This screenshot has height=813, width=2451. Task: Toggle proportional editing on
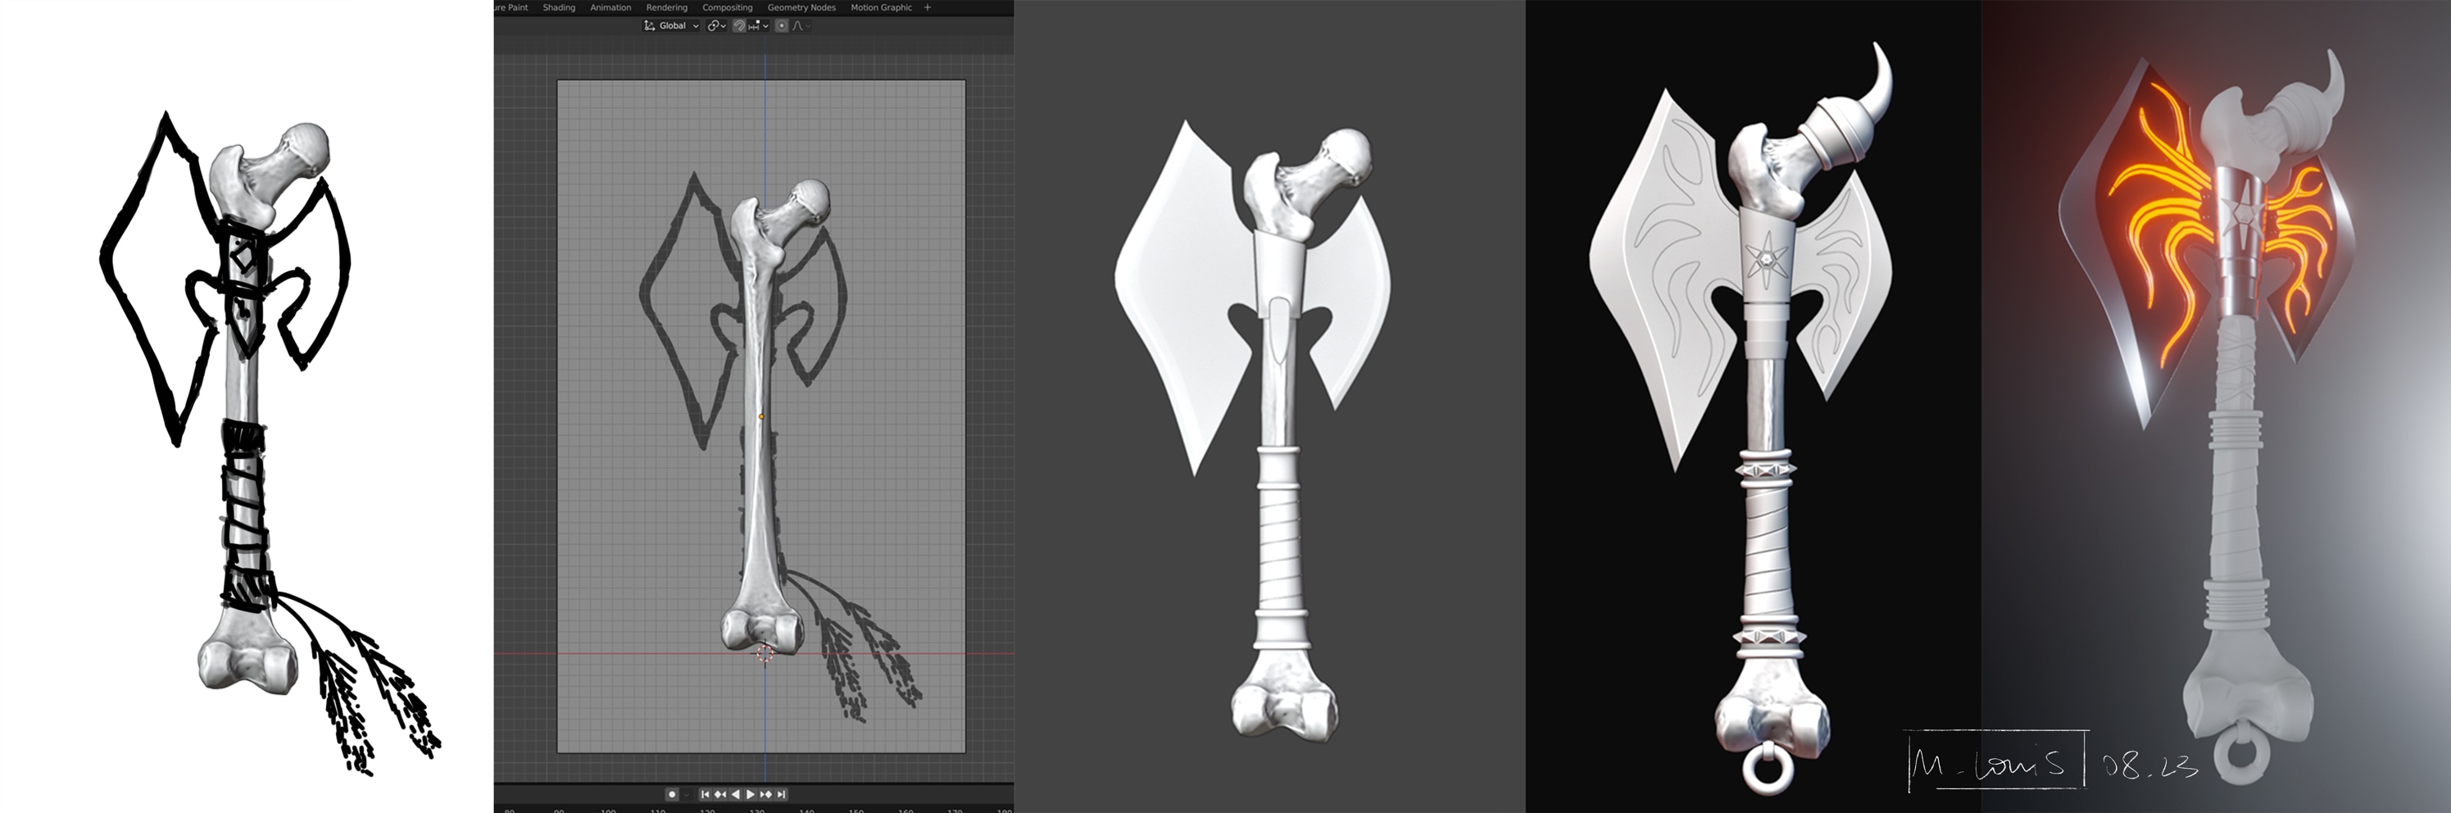coord(781,25)
